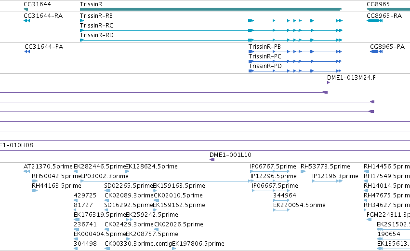
Task: Click the RH50042.5prime label
Action: (x=56, y=176)
